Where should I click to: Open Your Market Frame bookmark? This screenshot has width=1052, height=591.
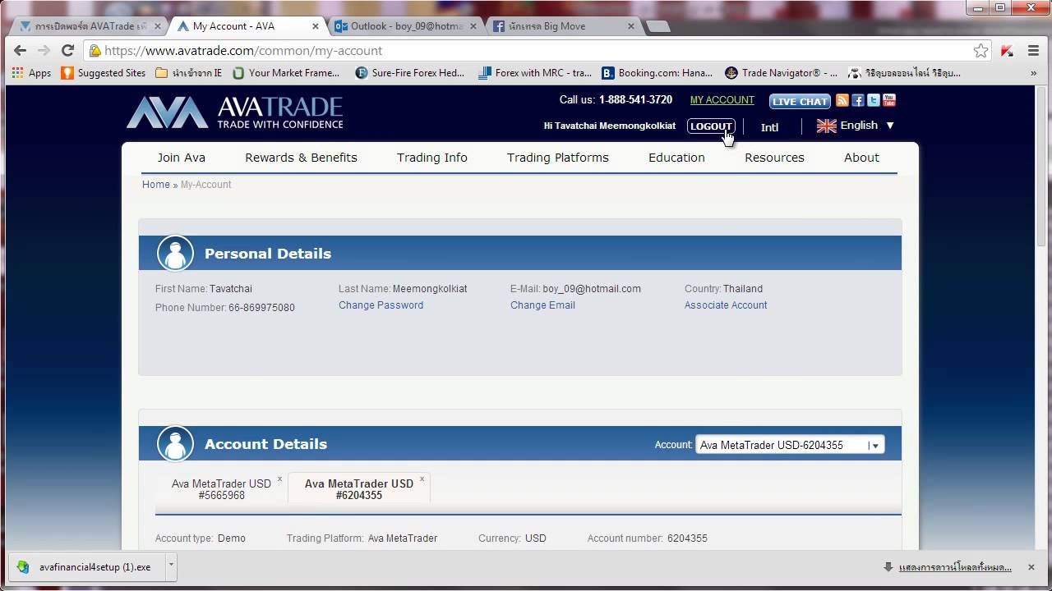coord(286,73)
